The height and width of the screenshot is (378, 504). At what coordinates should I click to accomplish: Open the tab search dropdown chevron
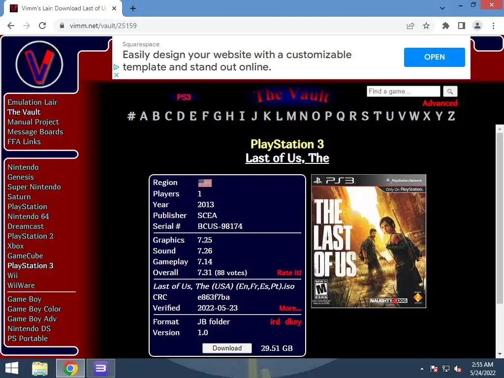[x=442, y=8]
